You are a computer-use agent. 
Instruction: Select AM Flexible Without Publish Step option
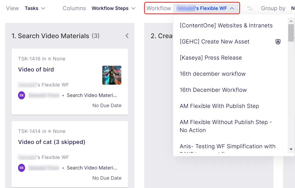click(x=226, y=126)
